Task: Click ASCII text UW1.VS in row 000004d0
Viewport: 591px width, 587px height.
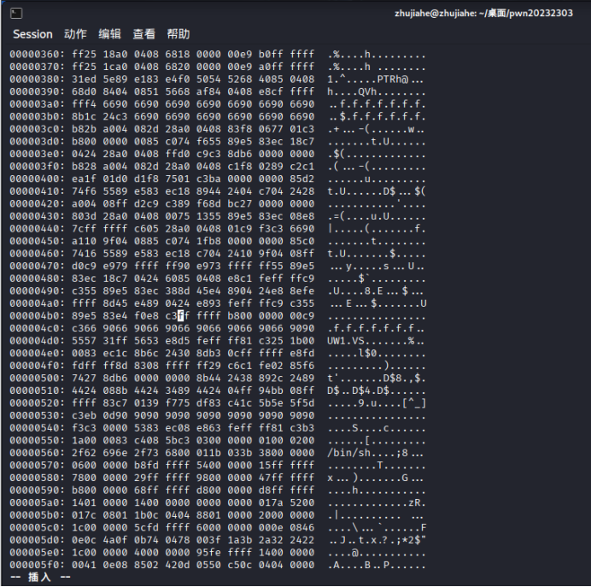Action: pos(346,341)
